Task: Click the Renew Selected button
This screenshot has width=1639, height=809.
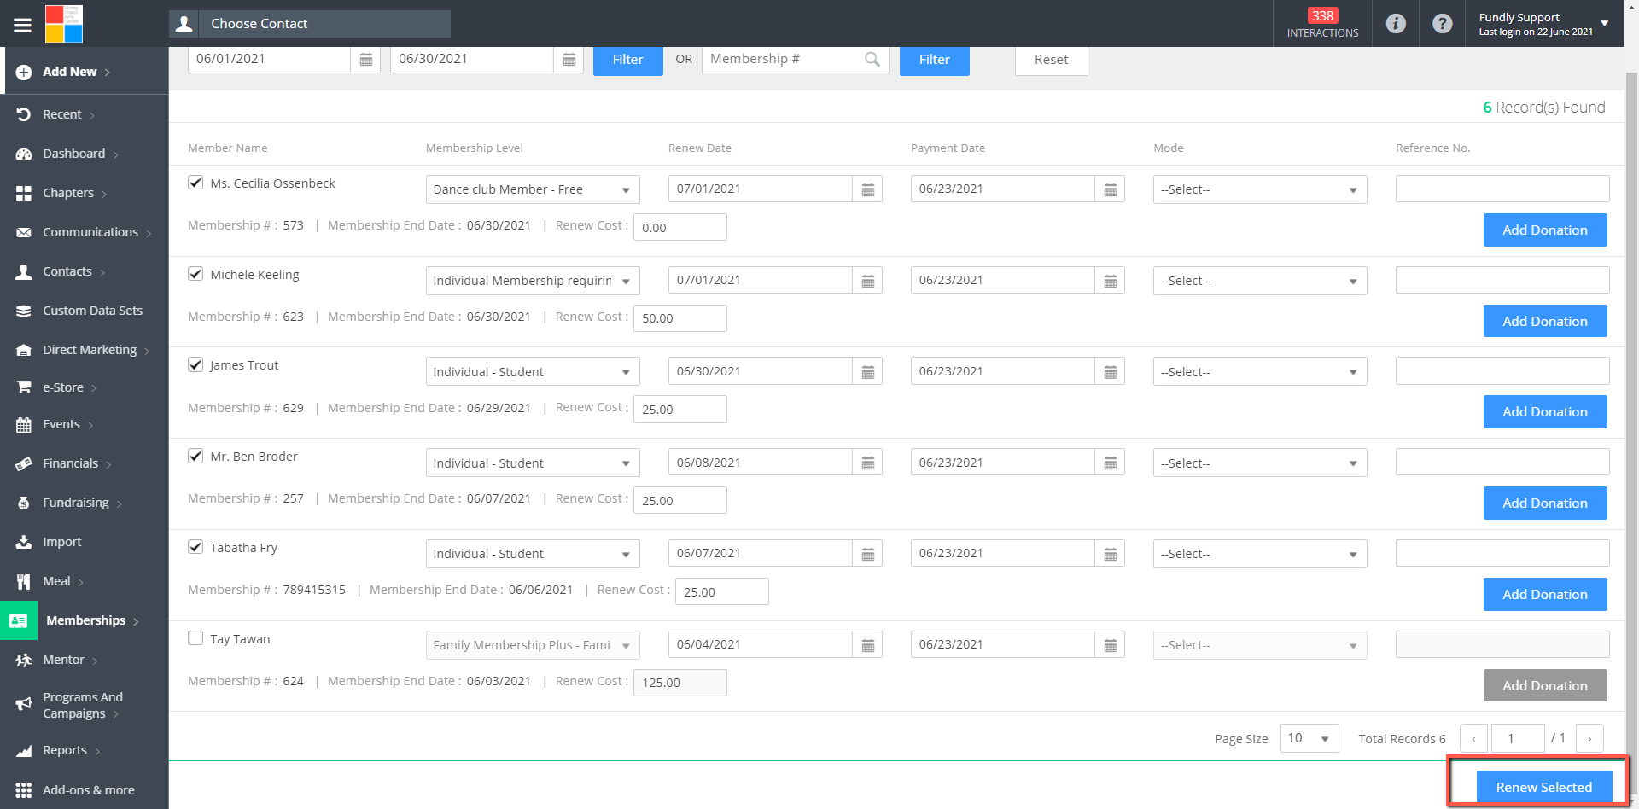Action: (1543, 787)
